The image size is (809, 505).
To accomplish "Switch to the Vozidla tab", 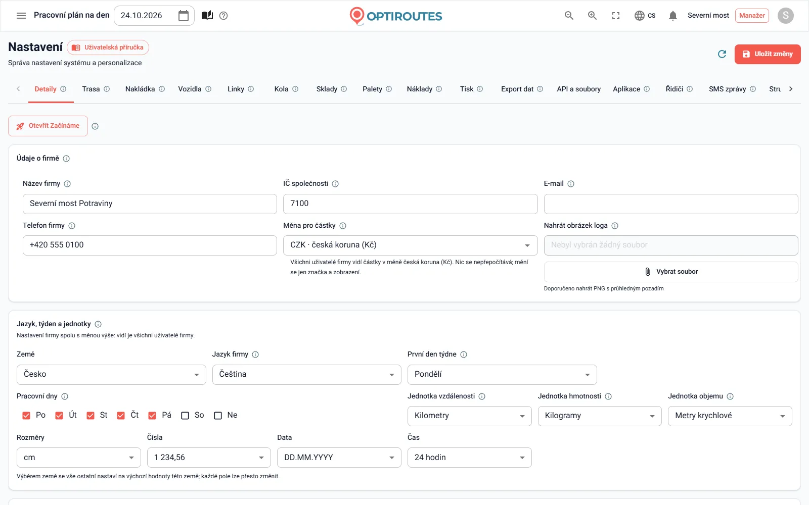I will click(x=195, y=89).
